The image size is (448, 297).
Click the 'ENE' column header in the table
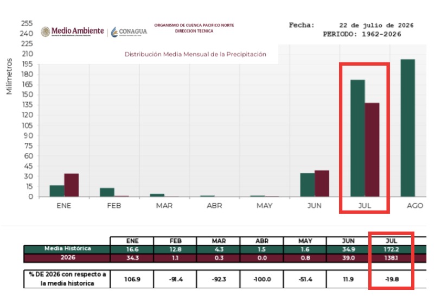(x=132, y=241)
